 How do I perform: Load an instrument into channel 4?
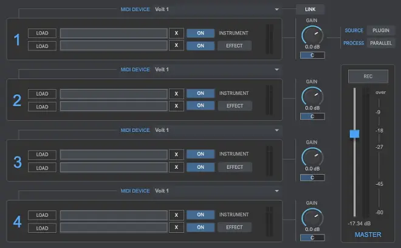(42, 215)
